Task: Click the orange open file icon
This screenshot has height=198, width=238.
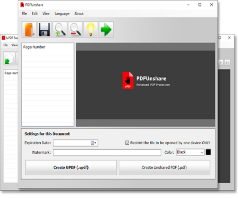Action: tap(29, 30)
